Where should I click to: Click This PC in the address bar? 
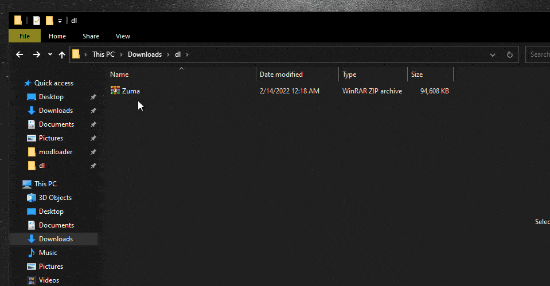point(103,54)
